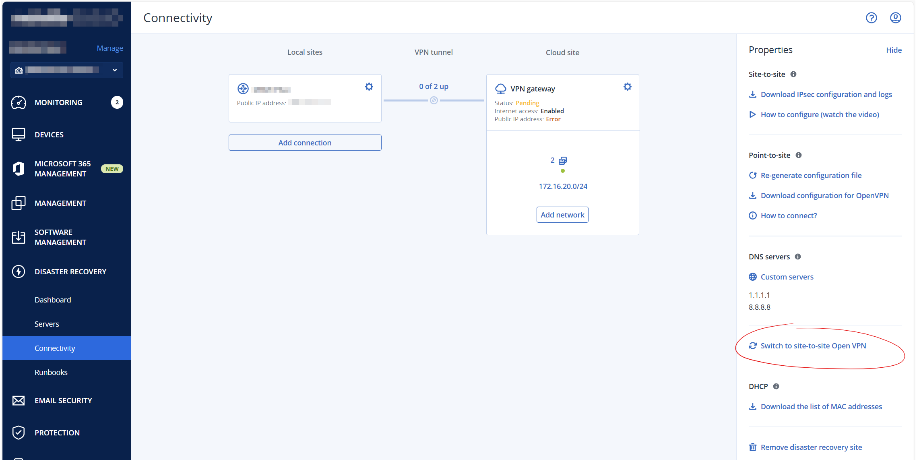The height and width of the screenshot is (464, 917).
Task: Click the Add network button
Action: (562, 215)
